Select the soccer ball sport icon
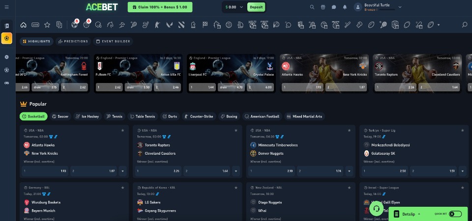472x221 pixels. pyautogui.click(x=74, y=25)
